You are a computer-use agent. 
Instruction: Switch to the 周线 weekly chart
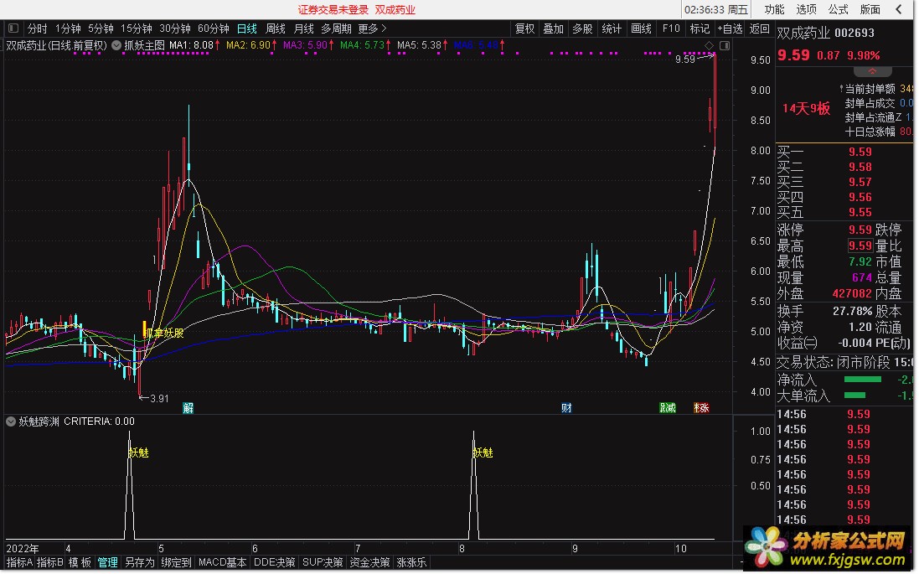(275, 28)
